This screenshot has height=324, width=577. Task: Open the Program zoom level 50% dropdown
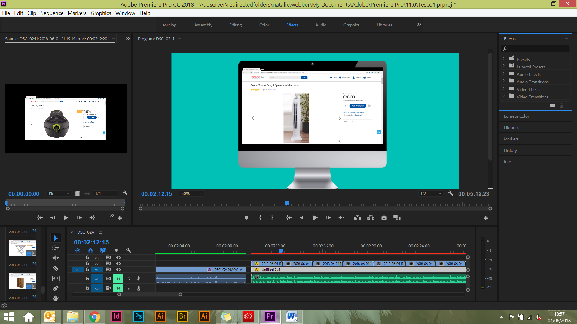pos(191,193)
